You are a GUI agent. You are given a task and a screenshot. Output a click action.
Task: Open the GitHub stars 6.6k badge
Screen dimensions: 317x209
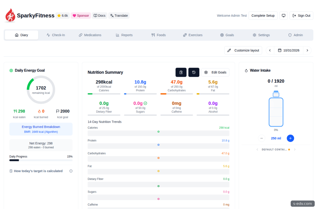[x=63, y=15]
